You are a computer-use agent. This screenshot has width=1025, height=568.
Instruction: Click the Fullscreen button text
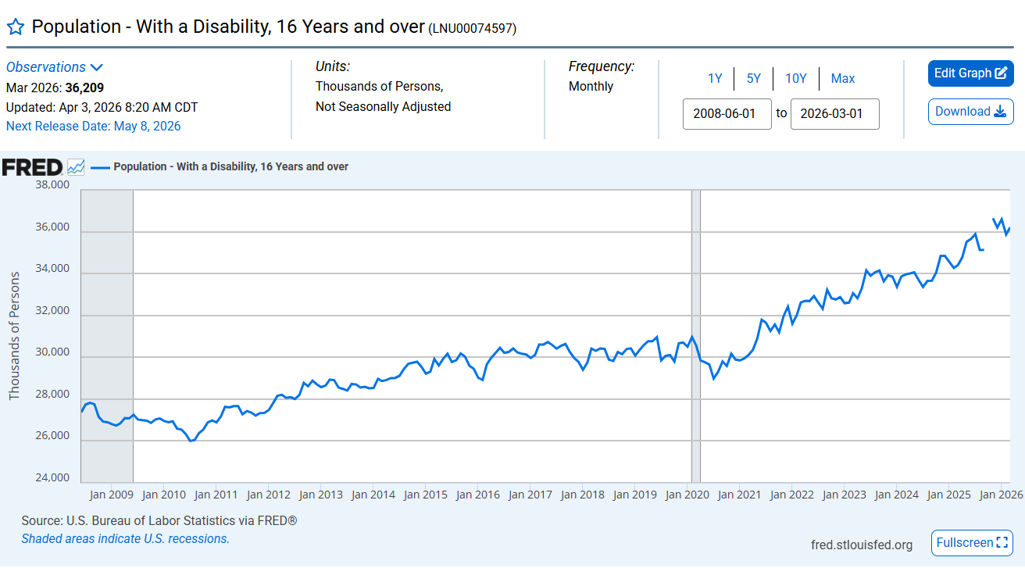pyautogui.click(x=965, y=542)
